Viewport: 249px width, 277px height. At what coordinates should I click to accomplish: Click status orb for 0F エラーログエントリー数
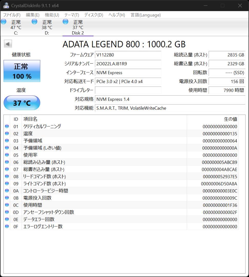tap(7, 226)
